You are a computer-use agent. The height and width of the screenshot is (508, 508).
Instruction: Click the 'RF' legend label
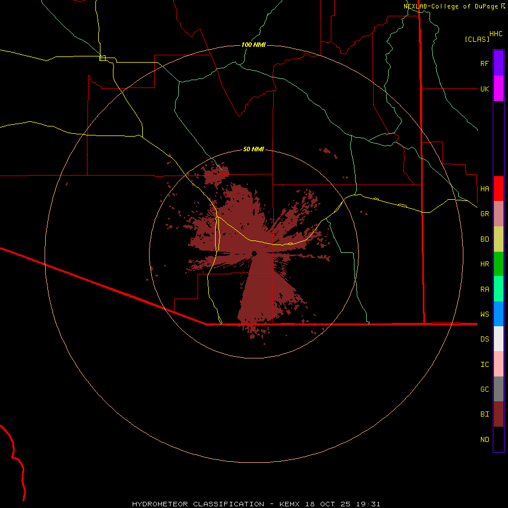[x=484, y=63]
